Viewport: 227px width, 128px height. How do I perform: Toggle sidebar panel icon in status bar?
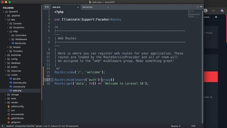[3, 126]
